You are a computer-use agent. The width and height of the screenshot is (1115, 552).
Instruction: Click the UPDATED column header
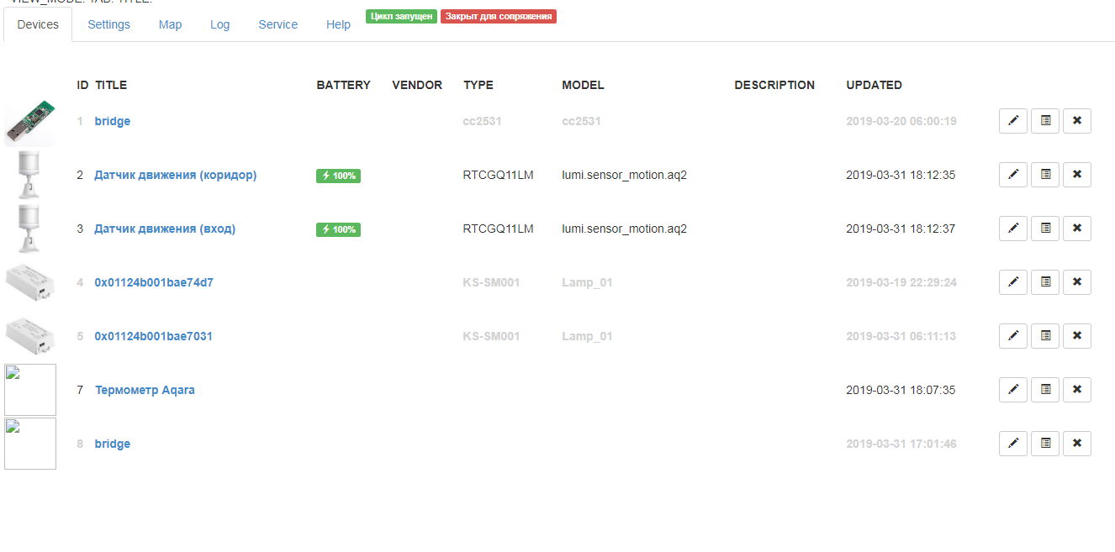point(874,85)
